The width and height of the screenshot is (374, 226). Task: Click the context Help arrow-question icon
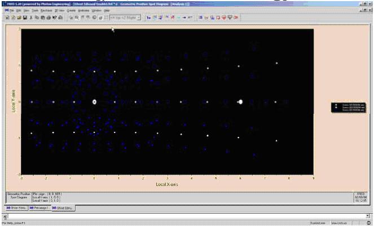pos(55,17)
